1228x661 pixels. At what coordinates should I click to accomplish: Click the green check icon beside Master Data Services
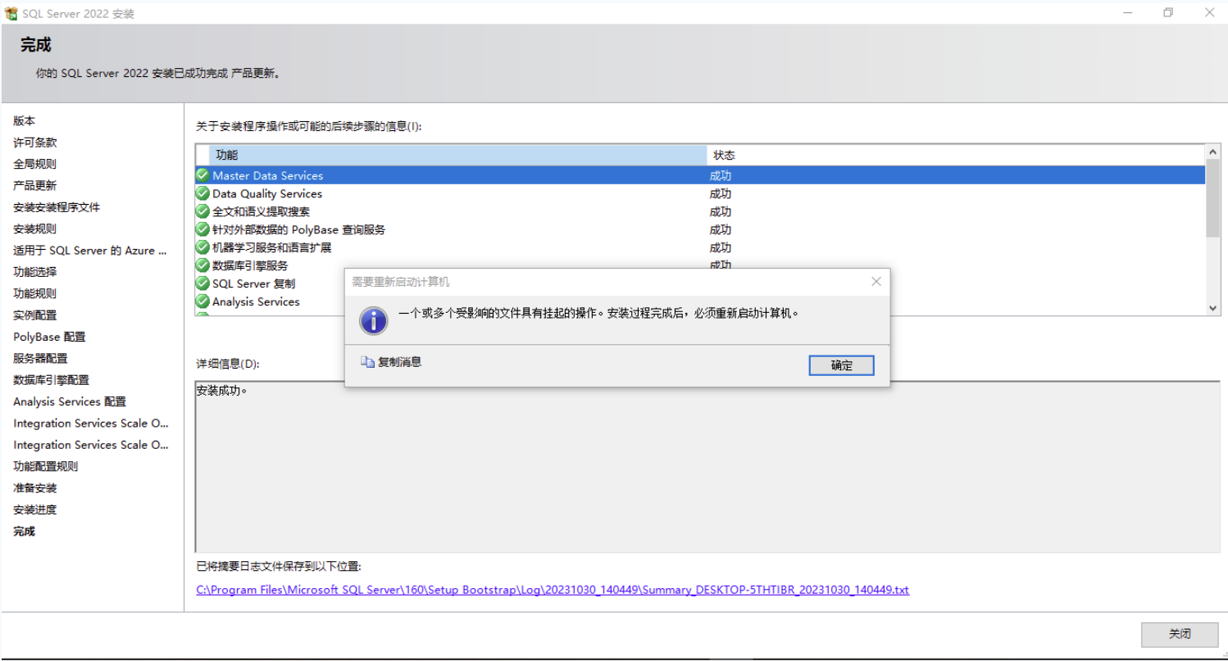202,175
